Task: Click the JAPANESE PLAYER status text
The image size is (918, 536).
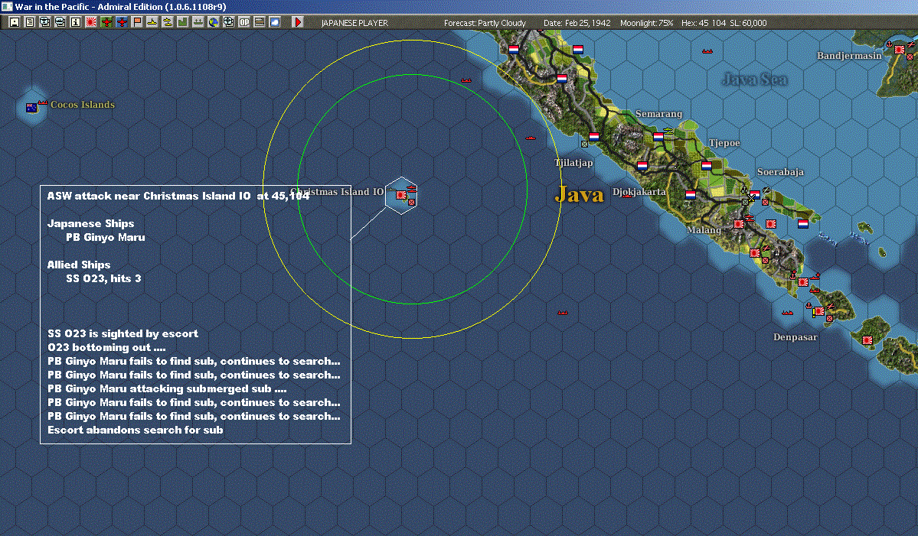Action: pyautogui.click(x=354, y=23)
